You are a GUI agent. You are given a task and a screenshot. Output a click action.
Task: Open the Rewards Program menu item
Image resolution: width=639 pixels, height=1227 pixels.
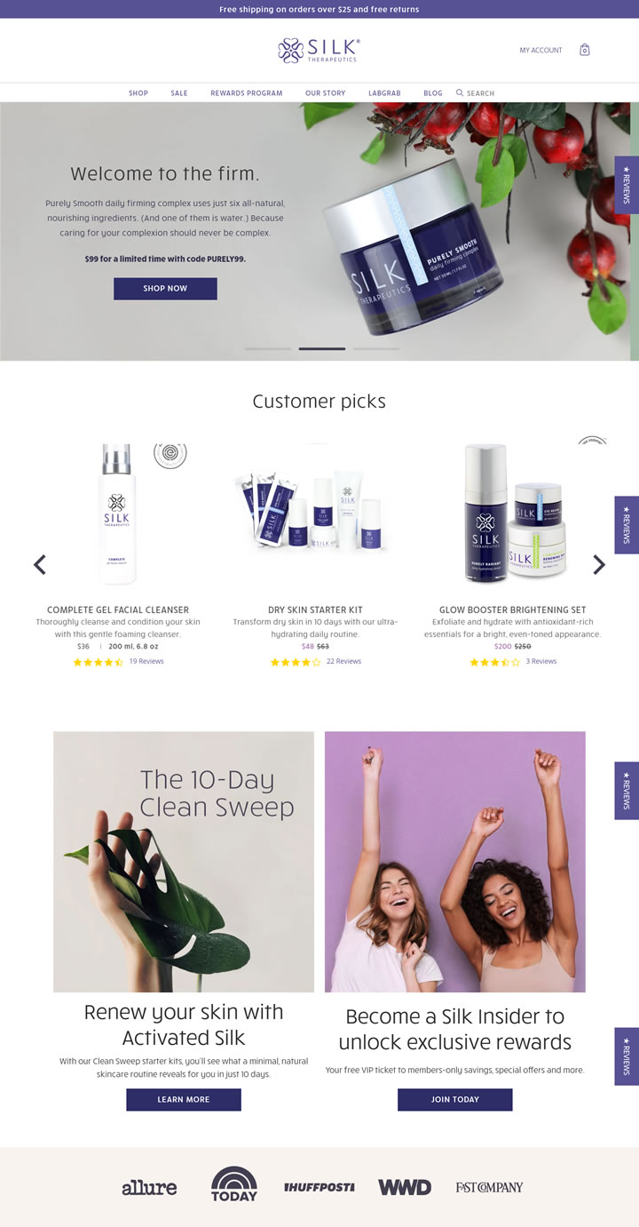click(247, 92)
